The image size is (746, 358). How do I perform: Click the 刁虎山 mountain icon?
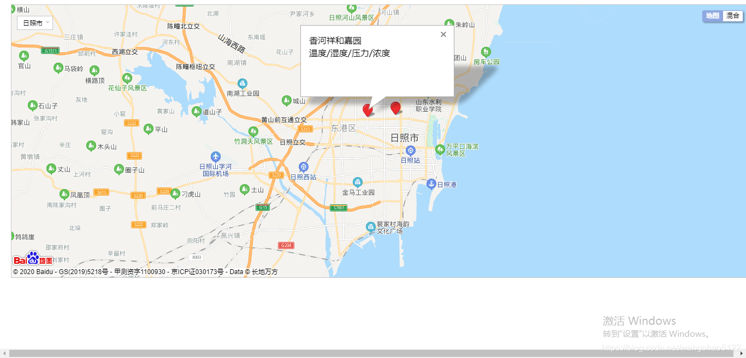[175, 193]
